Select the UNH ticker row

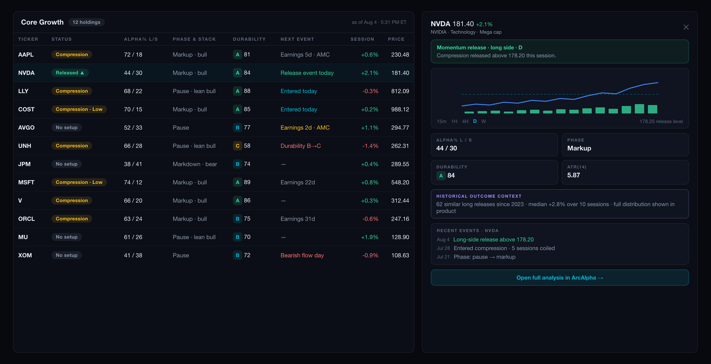[x=214, y=146]
